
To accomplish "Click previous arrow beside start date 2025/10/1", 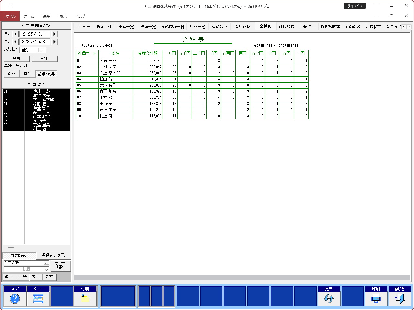I will click(16, 34).
